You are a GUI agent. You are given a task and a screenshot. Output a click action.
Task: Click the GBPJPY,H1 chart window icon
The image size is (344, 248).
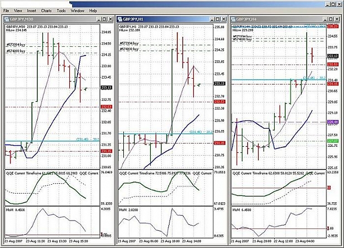[x=120, y=19]
